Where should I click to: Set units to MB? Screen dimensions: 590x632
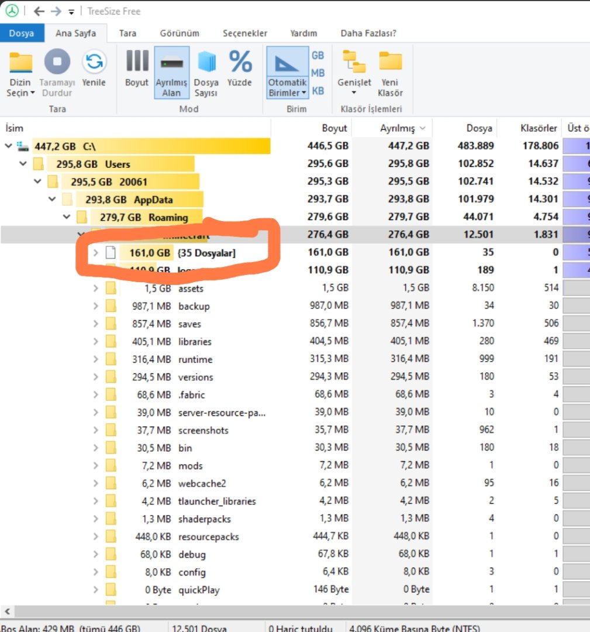coord(318,73)
